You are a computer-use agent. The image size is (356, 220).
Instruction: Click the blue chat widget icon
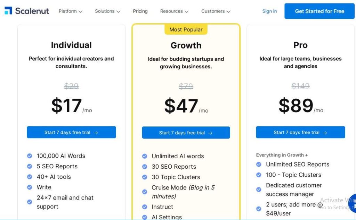tap(352, 203)
